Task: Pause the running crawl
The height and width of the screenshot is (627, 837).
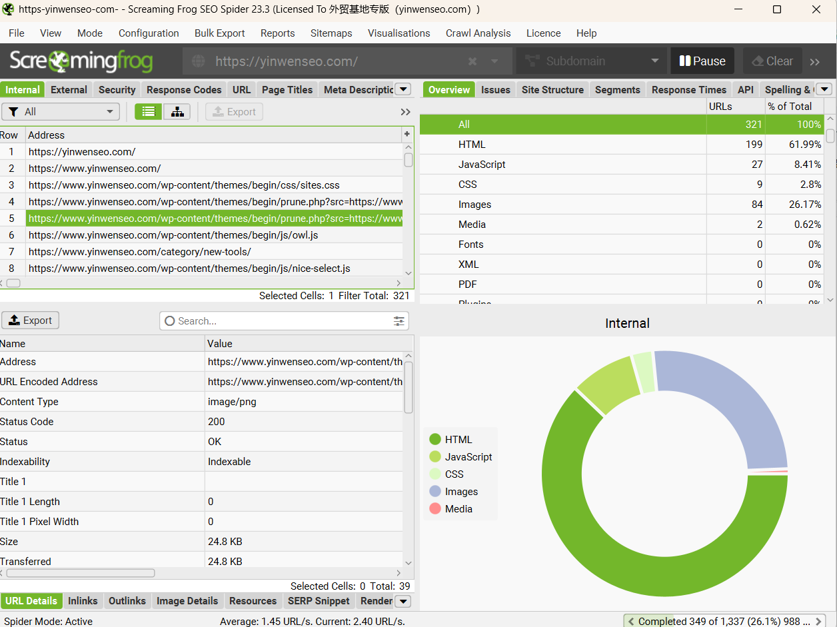Action: coord(702,61)
